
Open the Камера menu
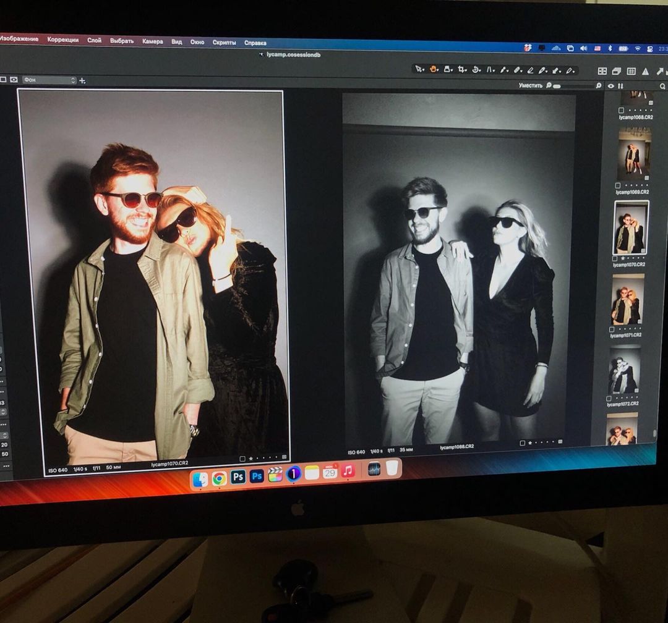(x=152, y=41)
